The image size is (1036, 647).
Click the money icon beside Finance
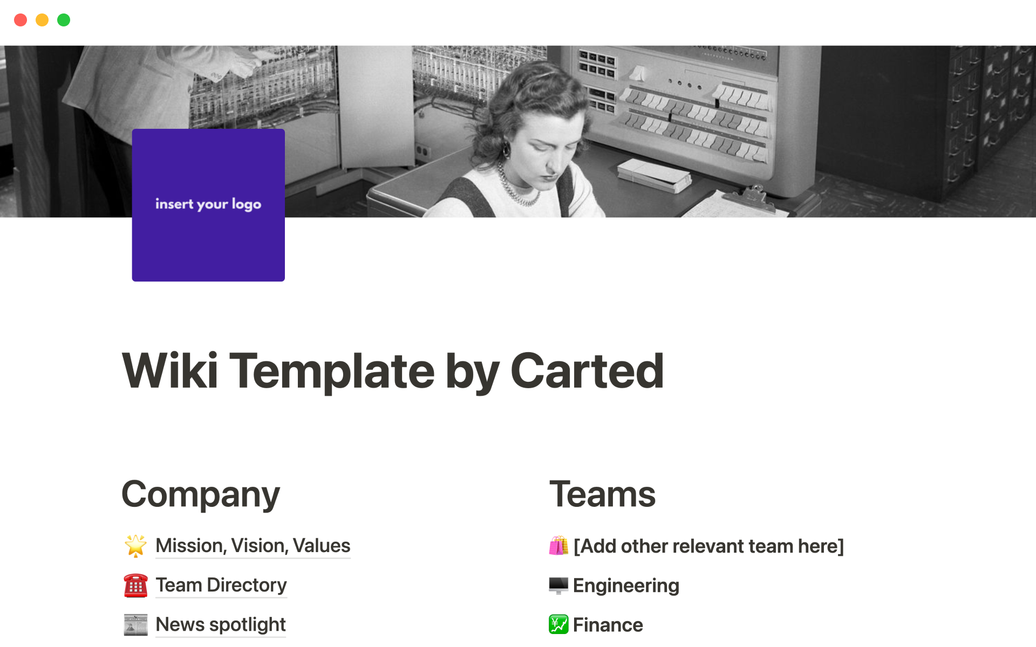coord(558,624)
